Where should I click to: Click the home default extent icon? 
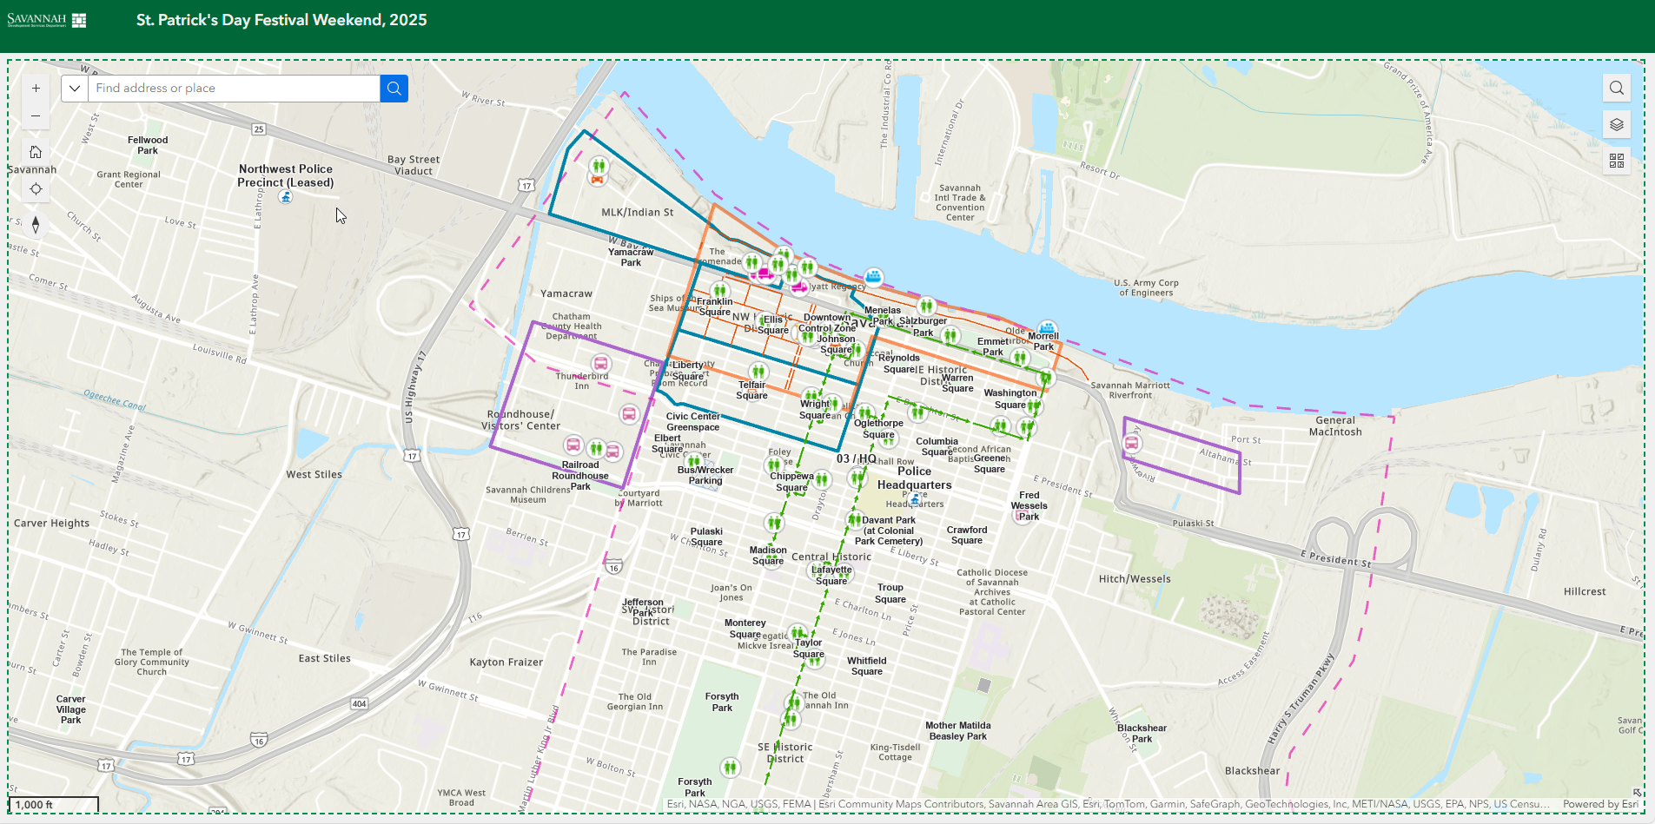(x=36, y=151)
